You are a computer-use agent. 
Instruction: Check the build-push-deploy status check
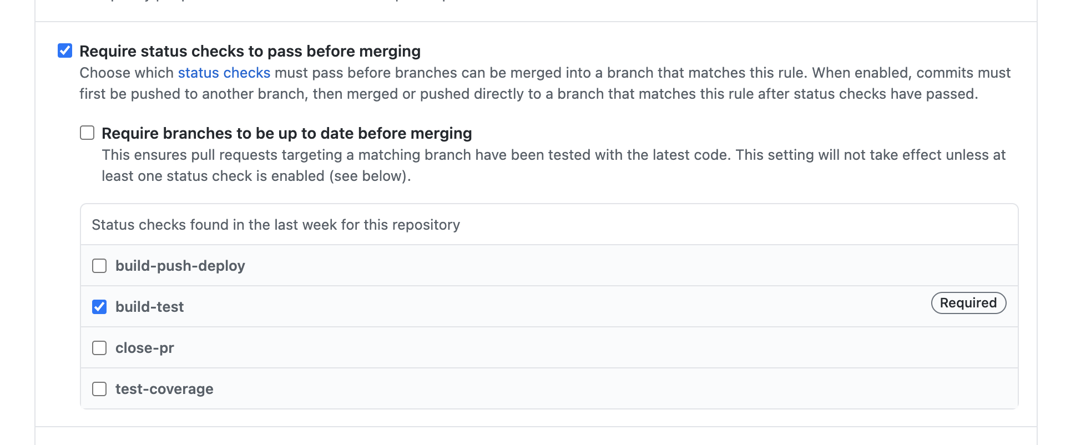coord(100,266)
